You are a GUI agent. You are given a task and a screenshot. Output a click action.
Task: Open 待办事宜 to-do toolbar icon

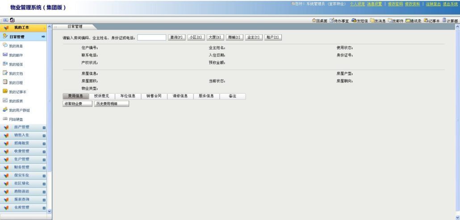click(x=339, y=20)
